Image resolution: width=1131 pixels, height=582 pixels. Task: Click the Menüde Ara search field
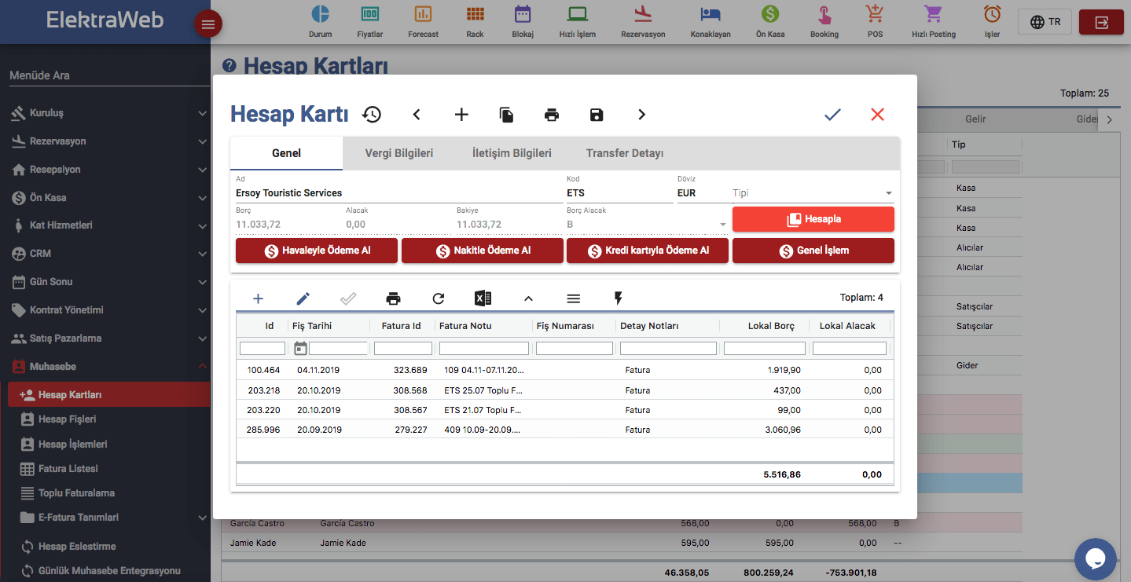coord(109,75)
